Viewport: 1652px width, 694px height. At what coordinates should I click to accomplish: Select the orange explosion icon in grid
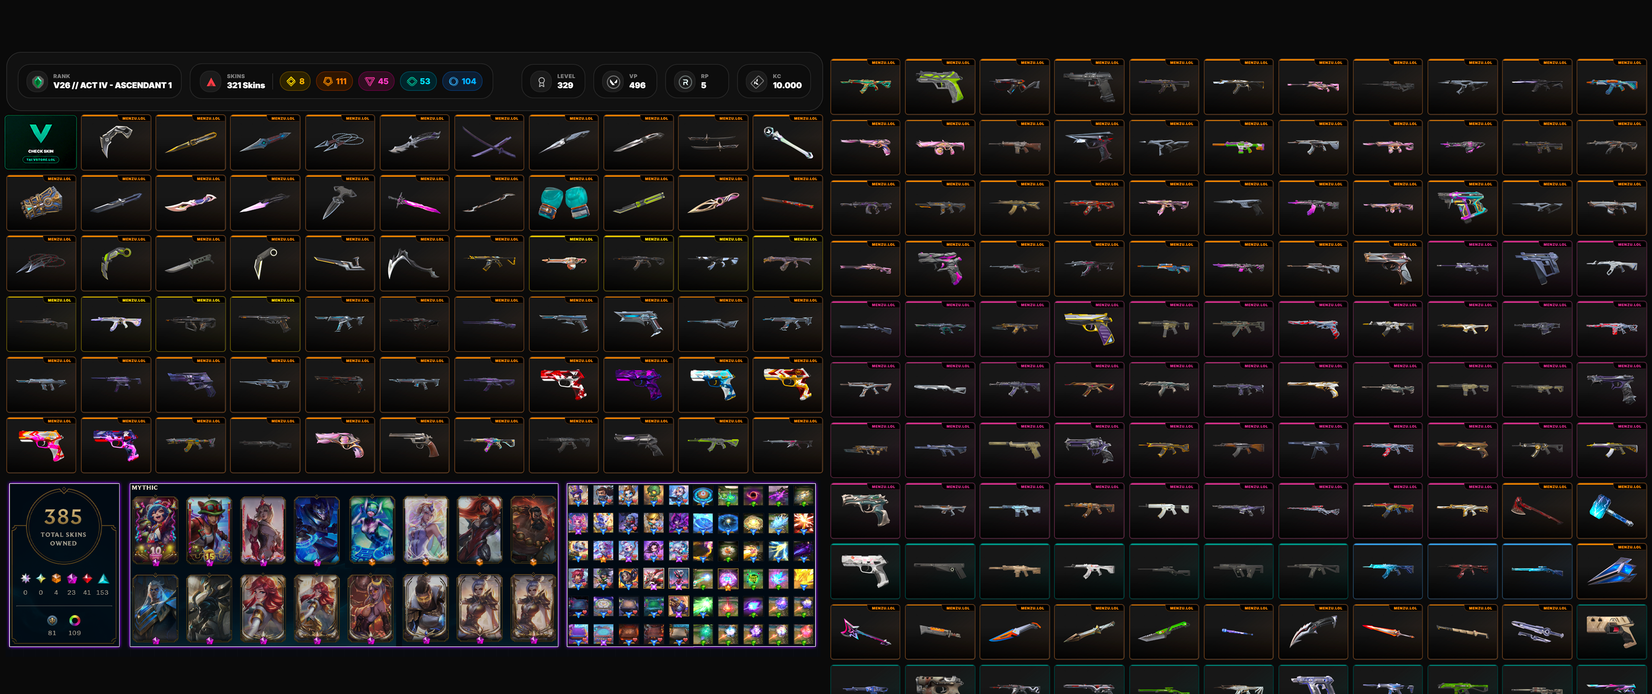pyautogui.click(x=804, y=524)
